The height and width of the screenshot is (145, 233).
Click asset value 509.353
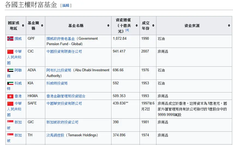tap(119, 96)
